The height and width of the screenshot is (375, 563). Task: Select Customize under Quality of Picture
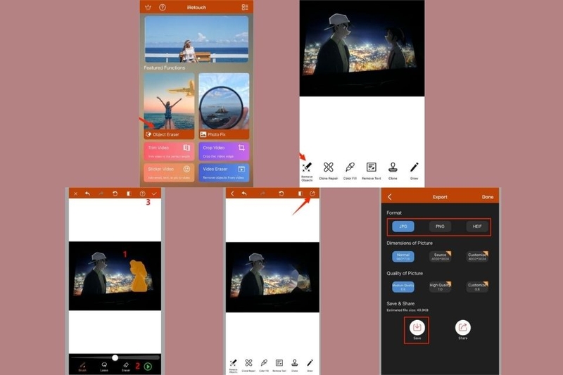(x=477, y=287)
